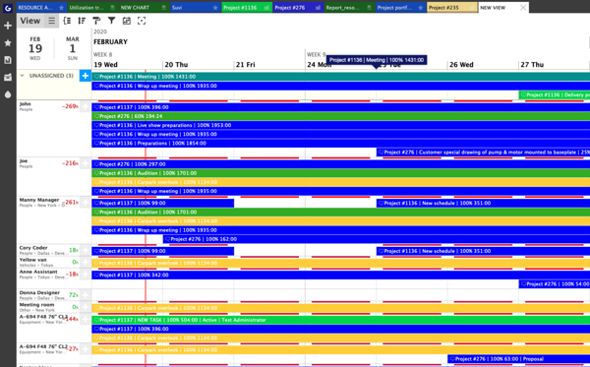Click the report icon on the Utilization tr tab
Viewport: 590px width, 367px height.
click(x=112, y=8)
